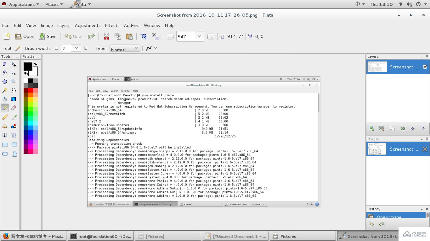Select the Rounded Rectangle tool
The height and width of the screenshot is (241, 430).
(14, 145)
